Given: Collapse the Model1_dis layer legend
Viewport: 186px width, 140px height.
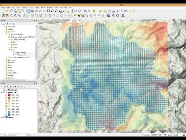Looking at the screenshot, I should coord(2,92).
